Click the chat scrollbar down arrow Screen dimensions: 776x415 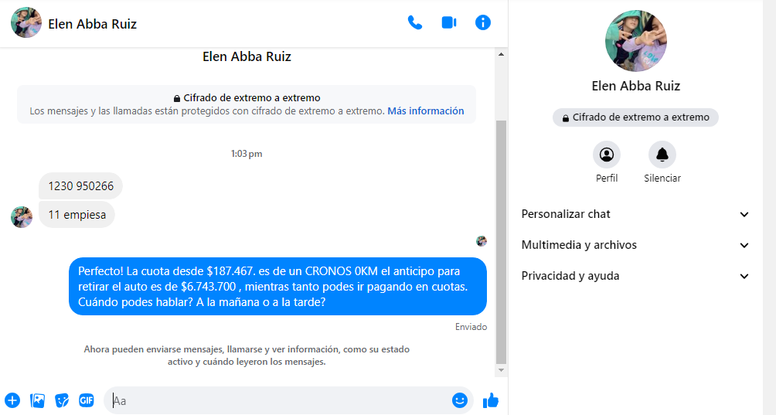(x=501, y=370)
